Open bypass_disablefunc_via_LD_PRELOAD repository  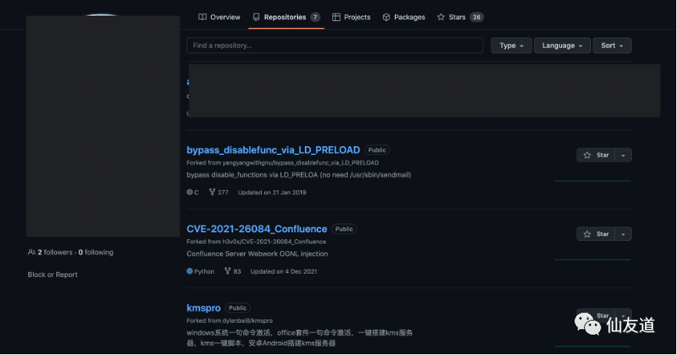pos(273,150)
